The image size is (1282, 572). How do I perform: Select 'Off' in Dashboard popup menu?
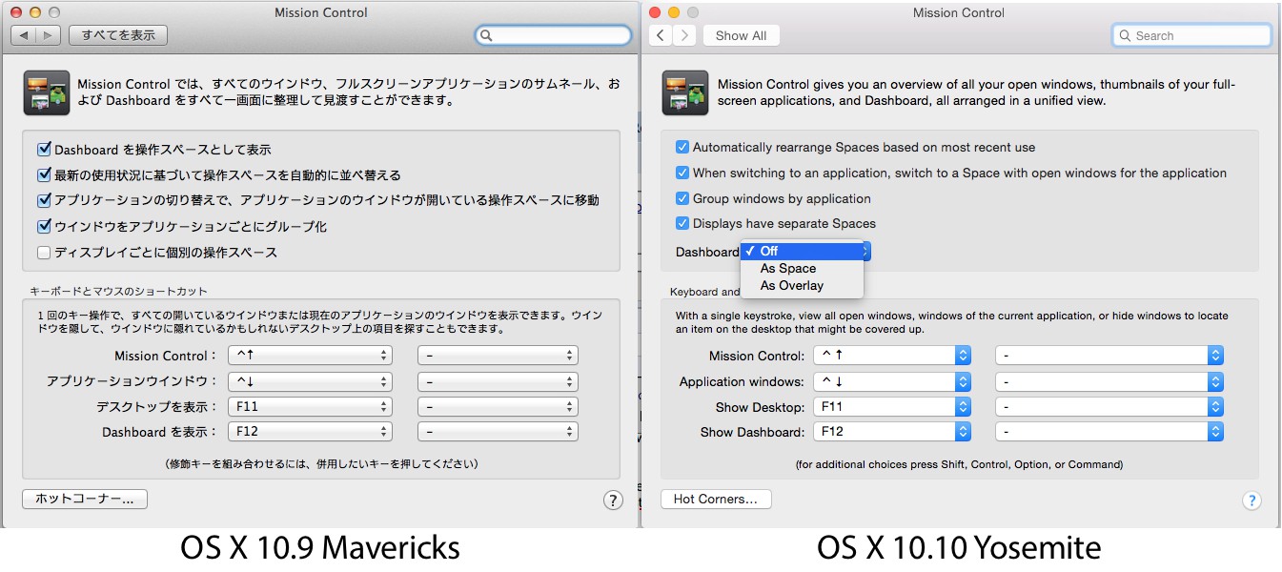[x=802, y=251]
